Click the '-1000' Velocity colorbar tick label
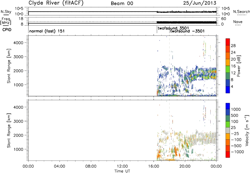Screen dimensions: 250x173 (237, 152)
